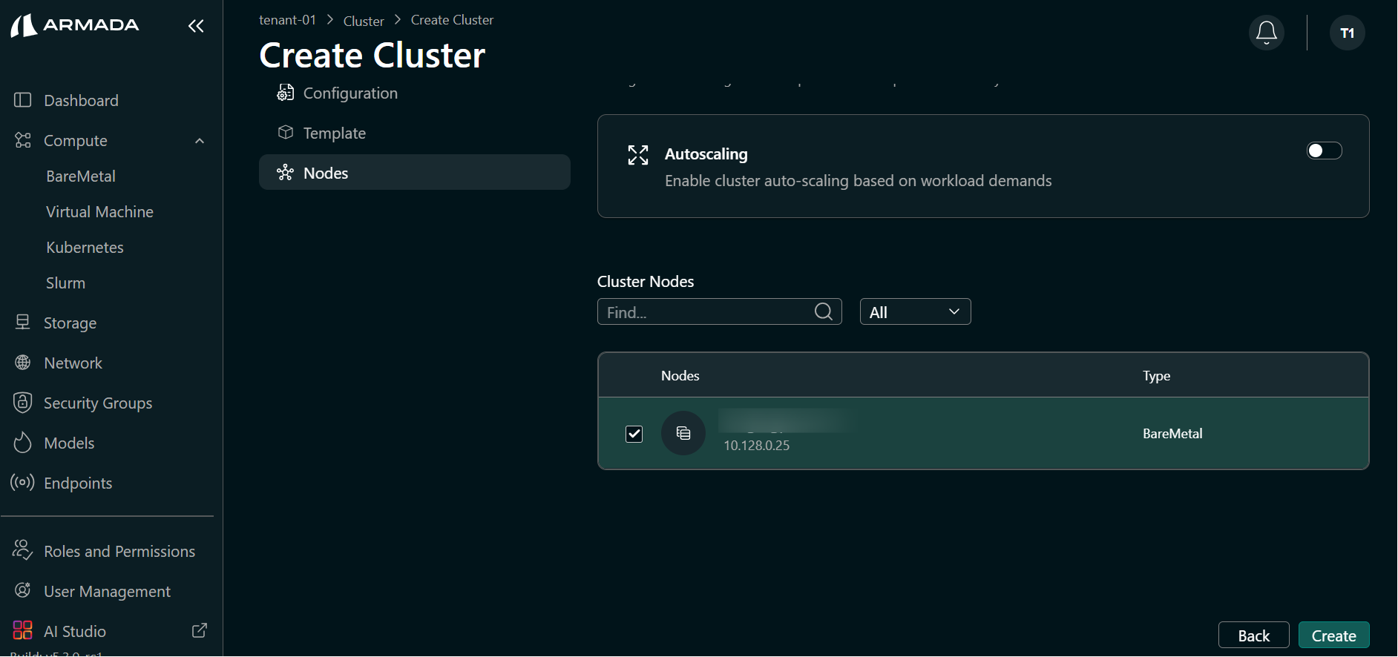The height and width of the screenshot is (657, 1398).
Task: Open the Network section
Action: pyautogui.click(x=73, y=363)
